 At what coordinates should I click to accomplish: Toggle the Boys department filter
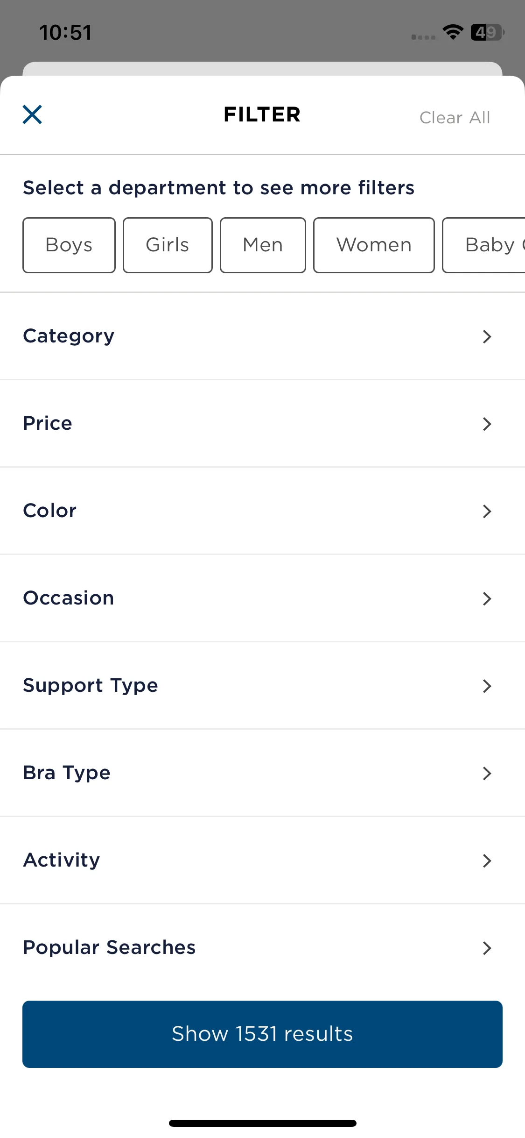pyautogui.click(x=69, y=245)
